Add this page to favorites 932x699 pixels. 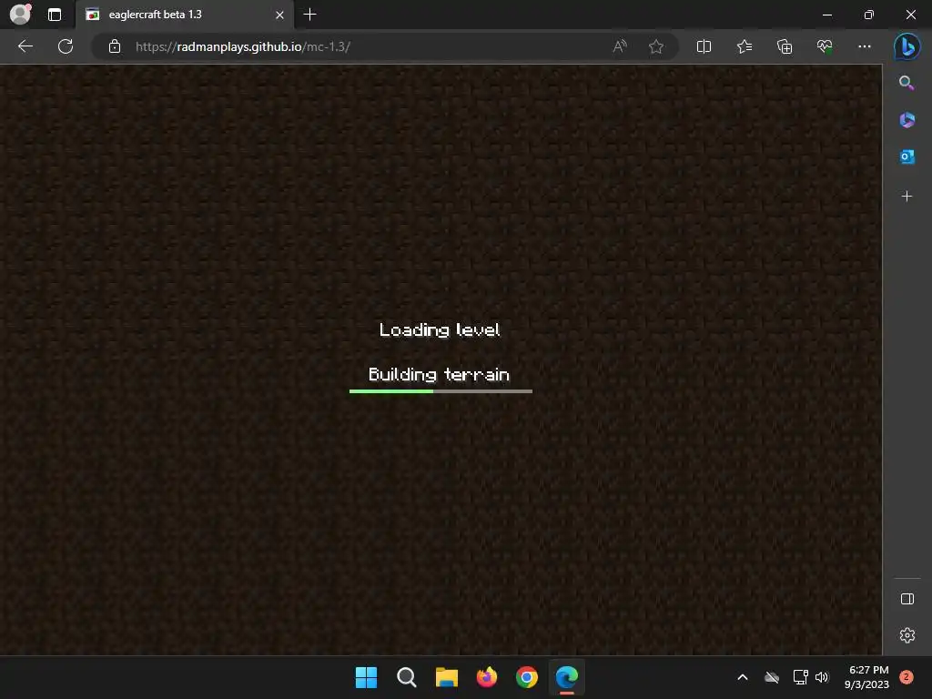(656, 46)
